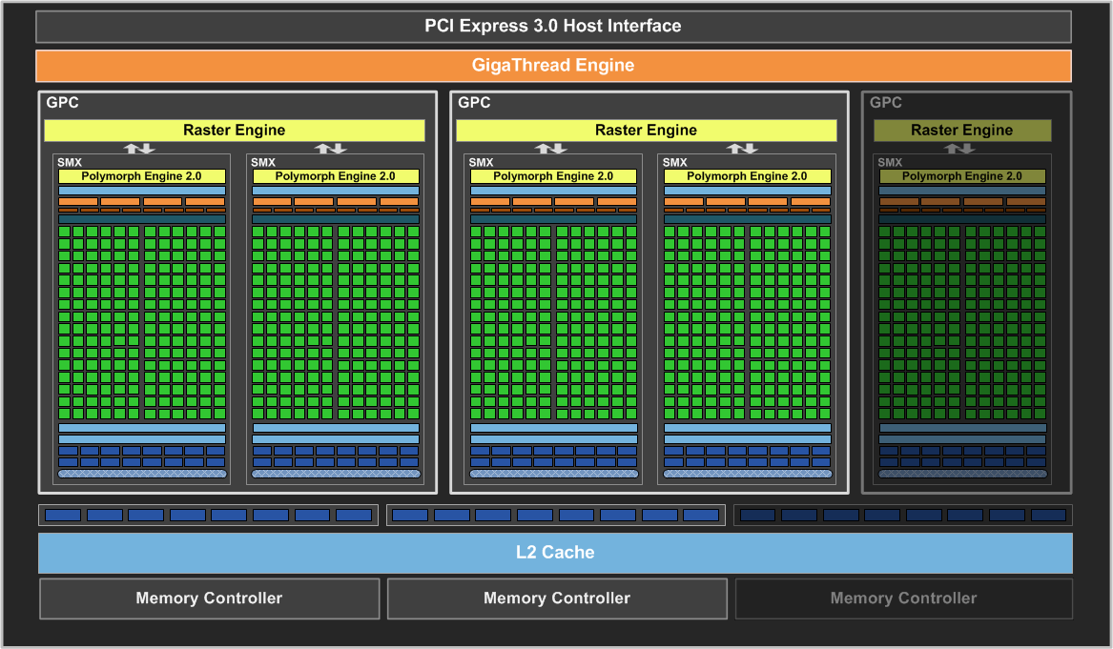Click Polymorph Engine 2.0 in the fourth SMX
This screenshot has height=649, width=1113.
[x=747, y=176]
